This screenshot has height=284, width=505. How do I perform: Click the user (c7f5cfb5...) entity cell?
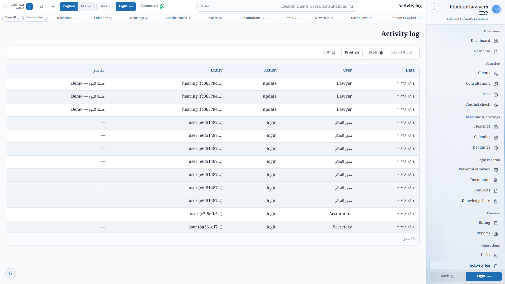(206, 214)
